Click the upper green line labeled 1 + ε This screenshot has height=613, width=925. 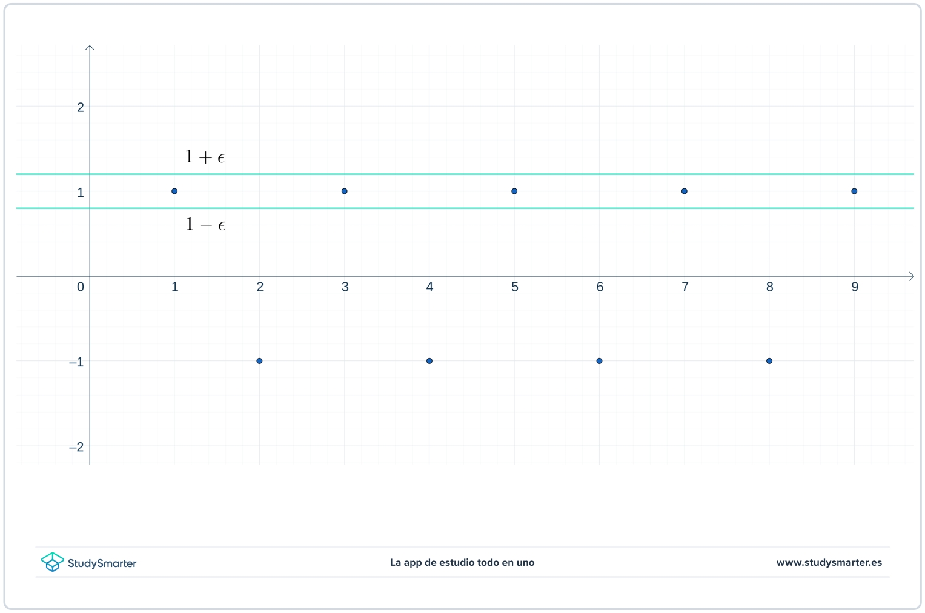click(x=424, y=174)
